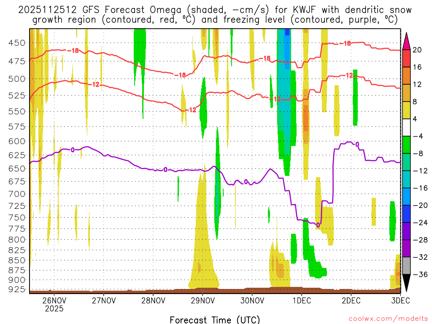432x324 pixels.
Task: Pick the cyan -12 to -16 colorbar swatch
Action: 406,179
